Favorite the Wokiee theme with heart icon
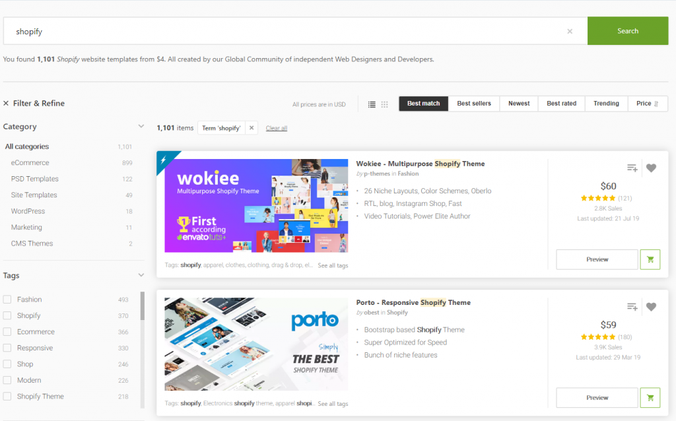 pos(651,168)
